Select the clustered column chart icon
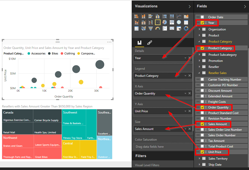 coord(157,16)
